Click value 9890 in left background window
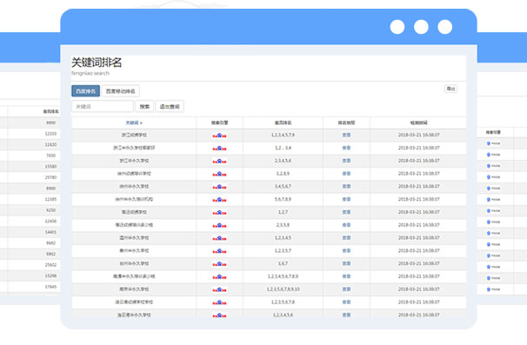The width and height of the screenshot is (527, 345). [50, 123]
